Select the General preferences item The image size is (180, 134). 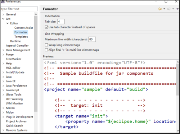[x=11, y=14]
